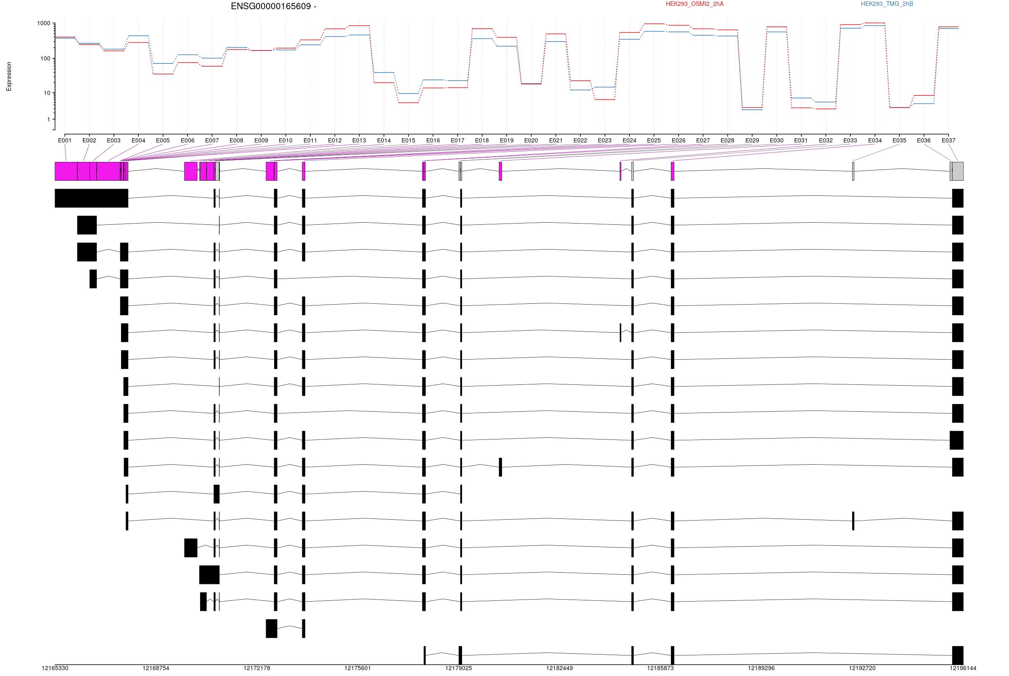The height and width of the screenshot is (676, 1009).
Task: Click exon label E006
Action: point(188,141)
